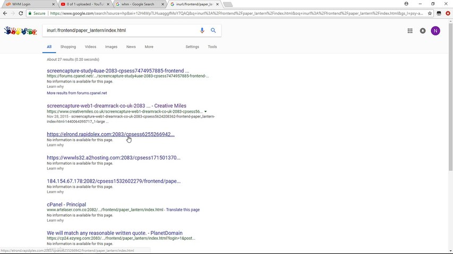
Task: Expand the cached arrow next to creativemiles URL
Action: [206, 112]
